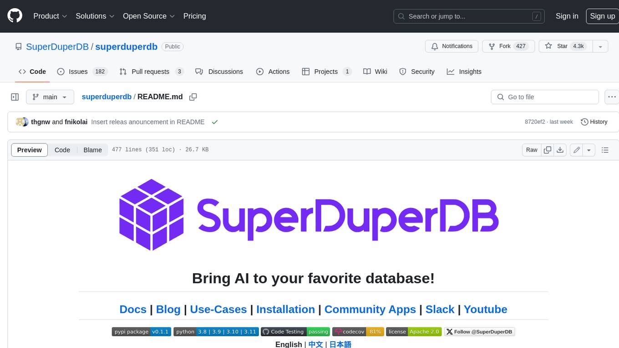Click the Notifications bell button

point(452,46)
